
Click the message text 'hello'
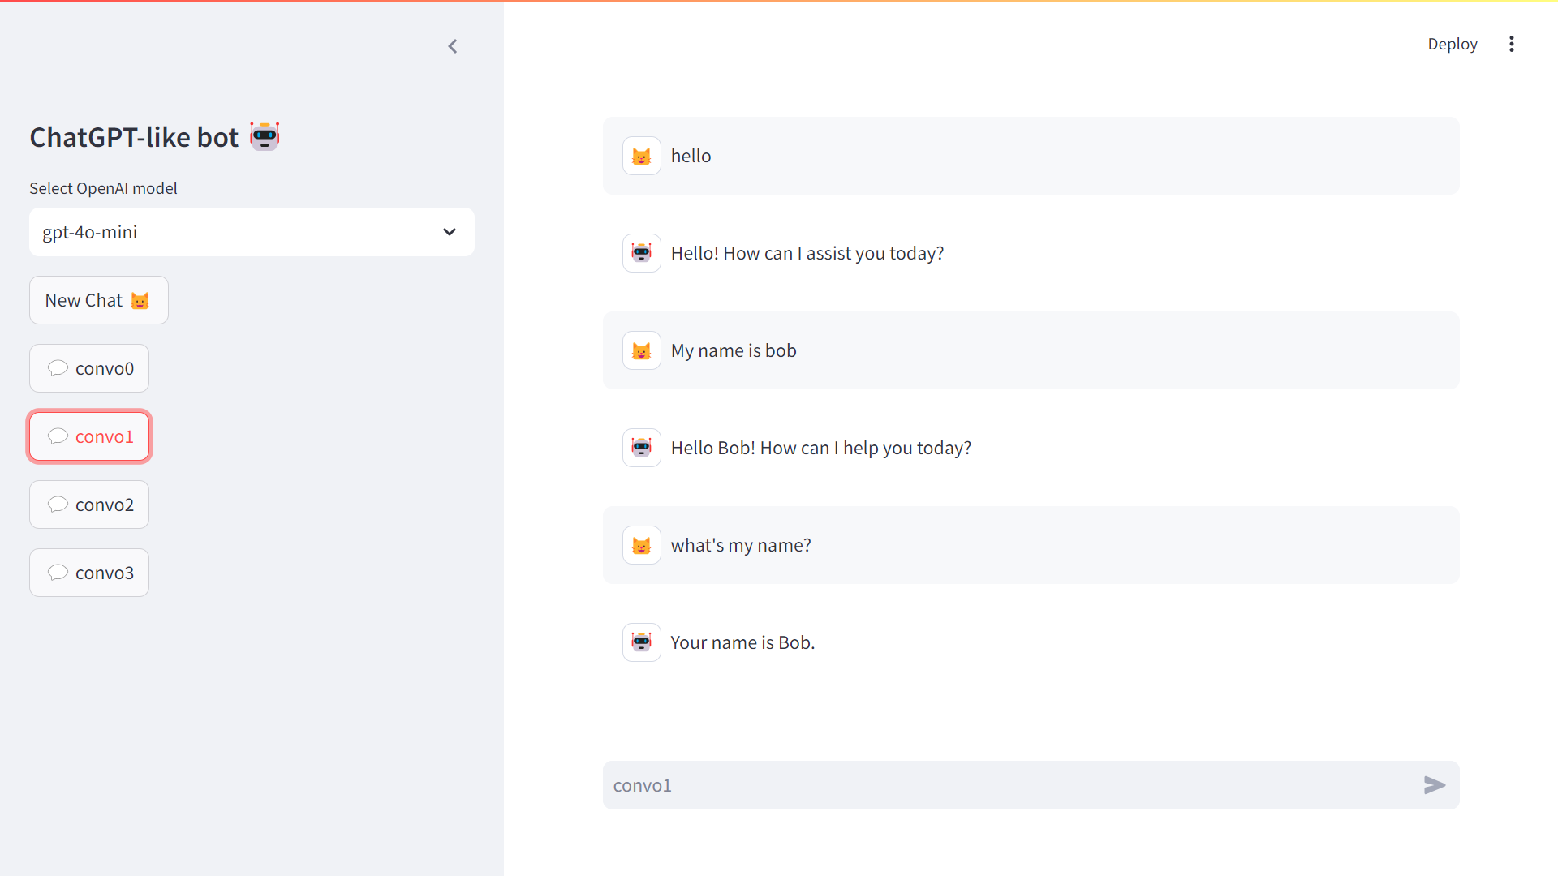click(x=691, y=156)
